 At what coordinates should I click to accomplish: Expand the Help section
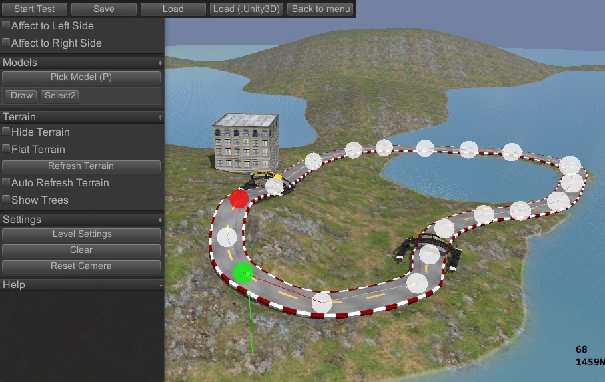pos(82,285)
